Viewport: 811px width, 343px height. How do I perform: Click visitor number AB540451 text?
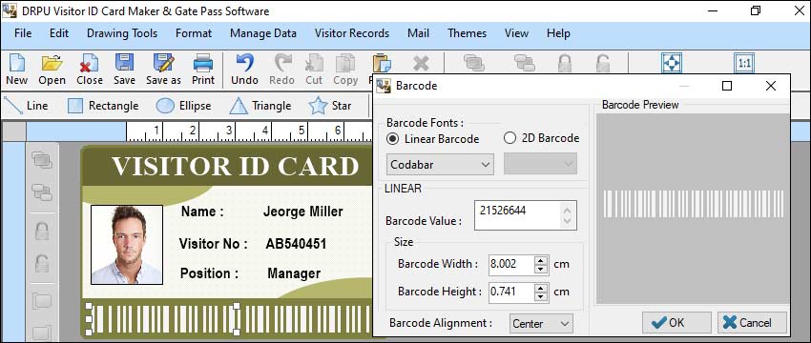click(x=296, y=244)
